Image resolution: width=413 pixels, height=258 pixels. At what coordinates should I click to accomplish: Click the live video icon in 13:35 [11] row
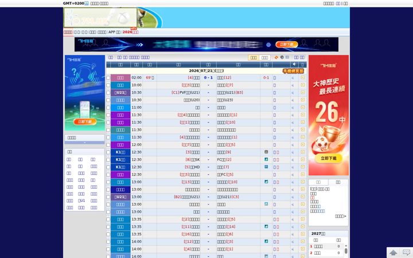(266, 226)
